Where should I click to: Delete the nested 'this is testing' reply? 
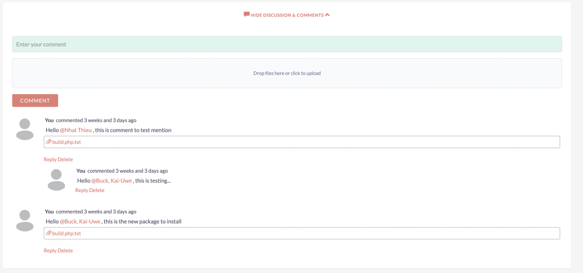pos(97,190)
